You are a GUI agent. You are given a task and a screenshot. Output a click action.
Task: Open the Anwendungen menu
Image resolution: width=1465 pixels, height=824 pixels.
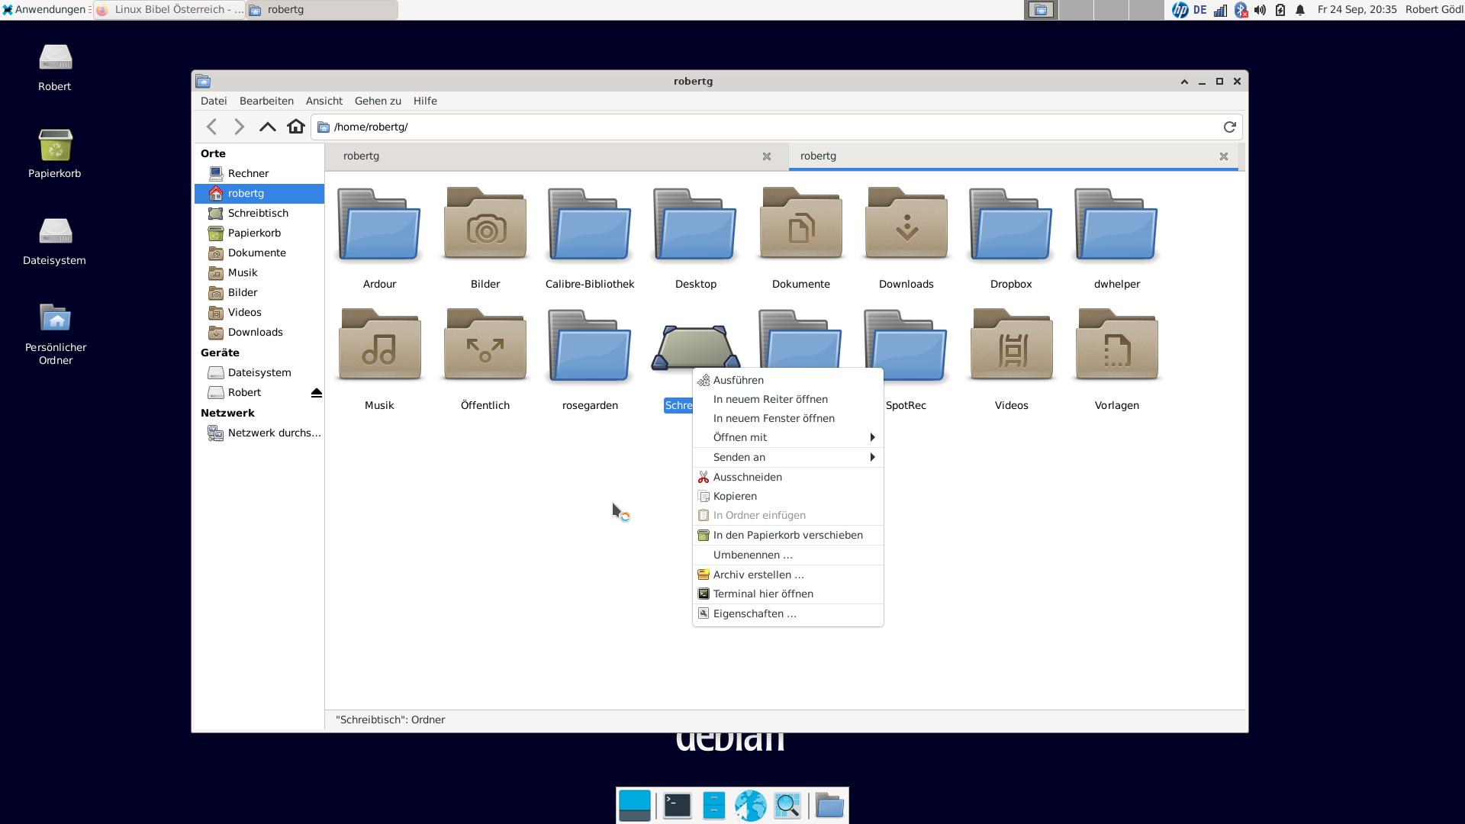coord(44,10)
